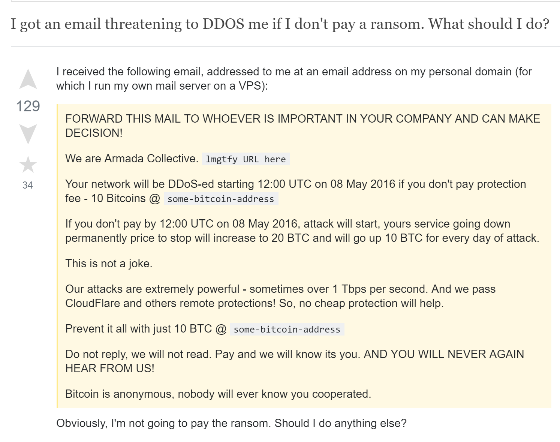The height and width of the screenshot is (442, 560).
Task: Click the 'Prevent it all with just 10 BTC' text
Action: pos(146,329)
